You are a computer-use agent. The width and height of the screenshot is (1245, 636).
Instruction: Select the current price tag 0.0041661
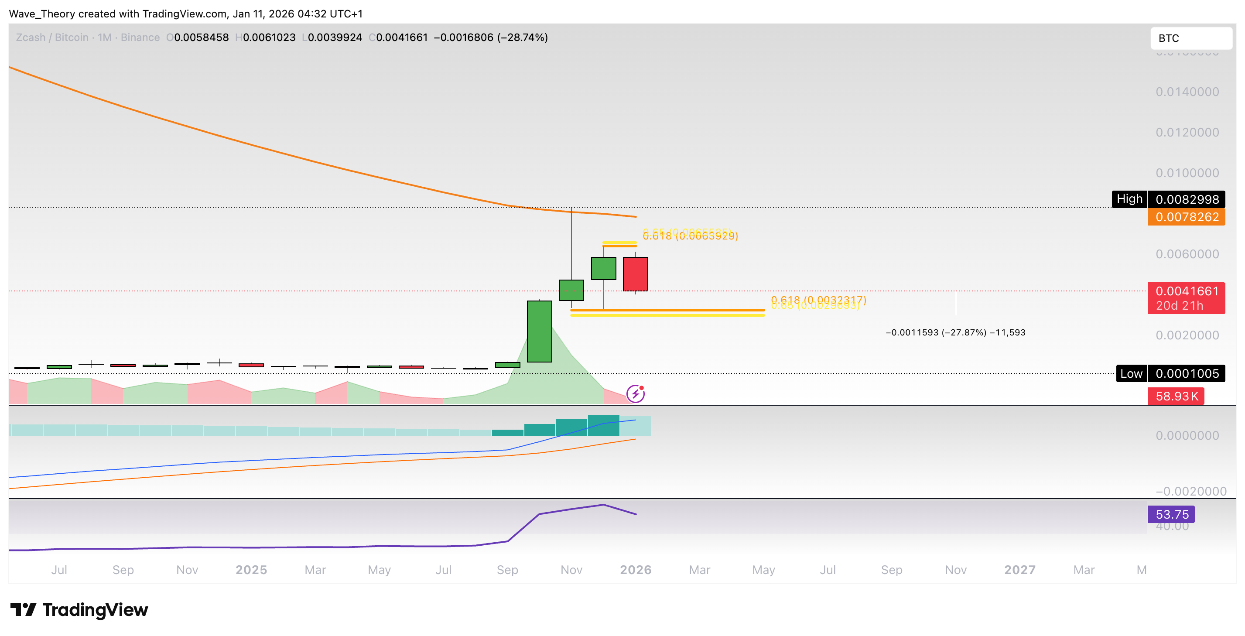click(x=1187, y=291)
